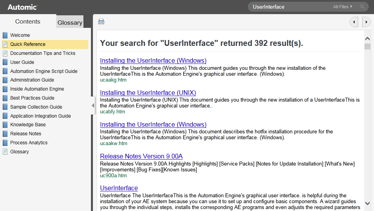The height and width of the screenshot is (211, 374).
Task: Collapse the navigation pane with the side arrow
Action: (93, 105)
